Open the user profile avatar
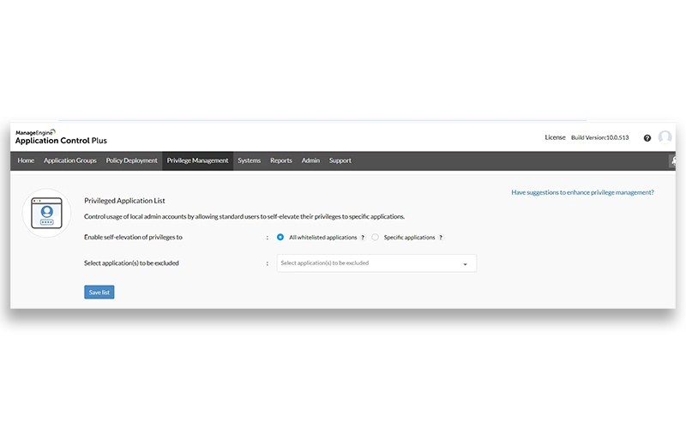The height and width of the screenshot is (429, 686). (x=665, y=137)
